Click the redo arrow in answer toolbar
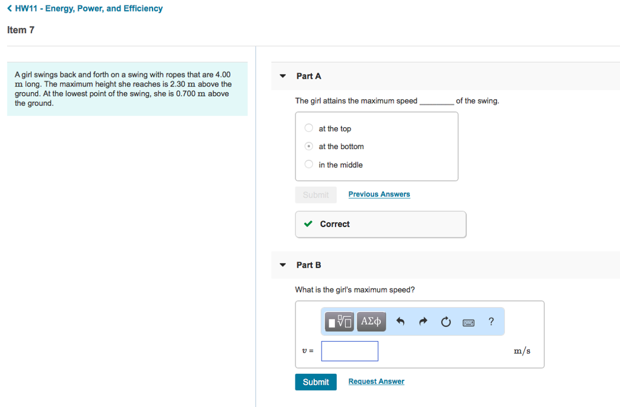The image size is (620, 407). [423, 322]
